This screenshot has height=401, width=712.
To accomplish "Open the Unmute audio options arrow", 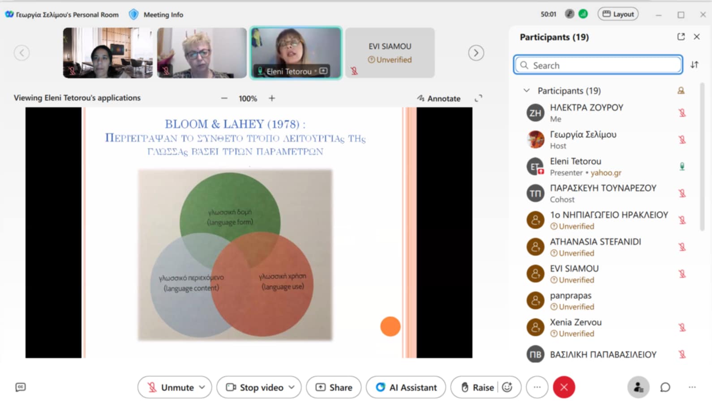I will click(x=202, y=387).
